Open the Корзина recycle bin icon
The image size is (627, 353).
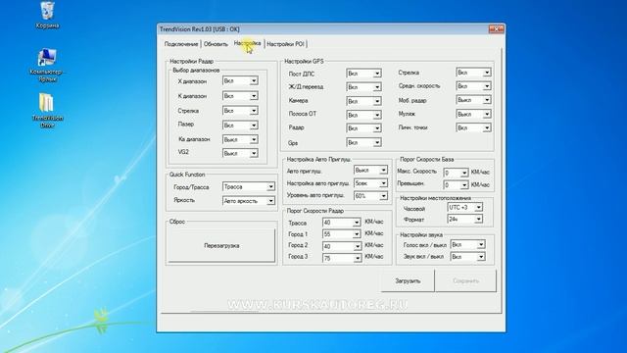[47, 16]
